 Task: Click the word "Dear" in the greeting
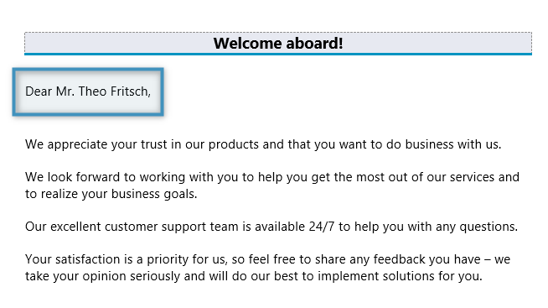(39, 91)
